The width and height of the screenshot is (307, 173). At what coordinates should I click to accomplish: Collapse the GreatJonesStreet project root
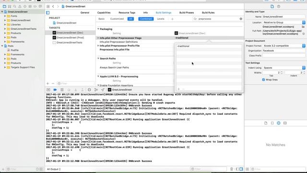[x=2, y=12]
